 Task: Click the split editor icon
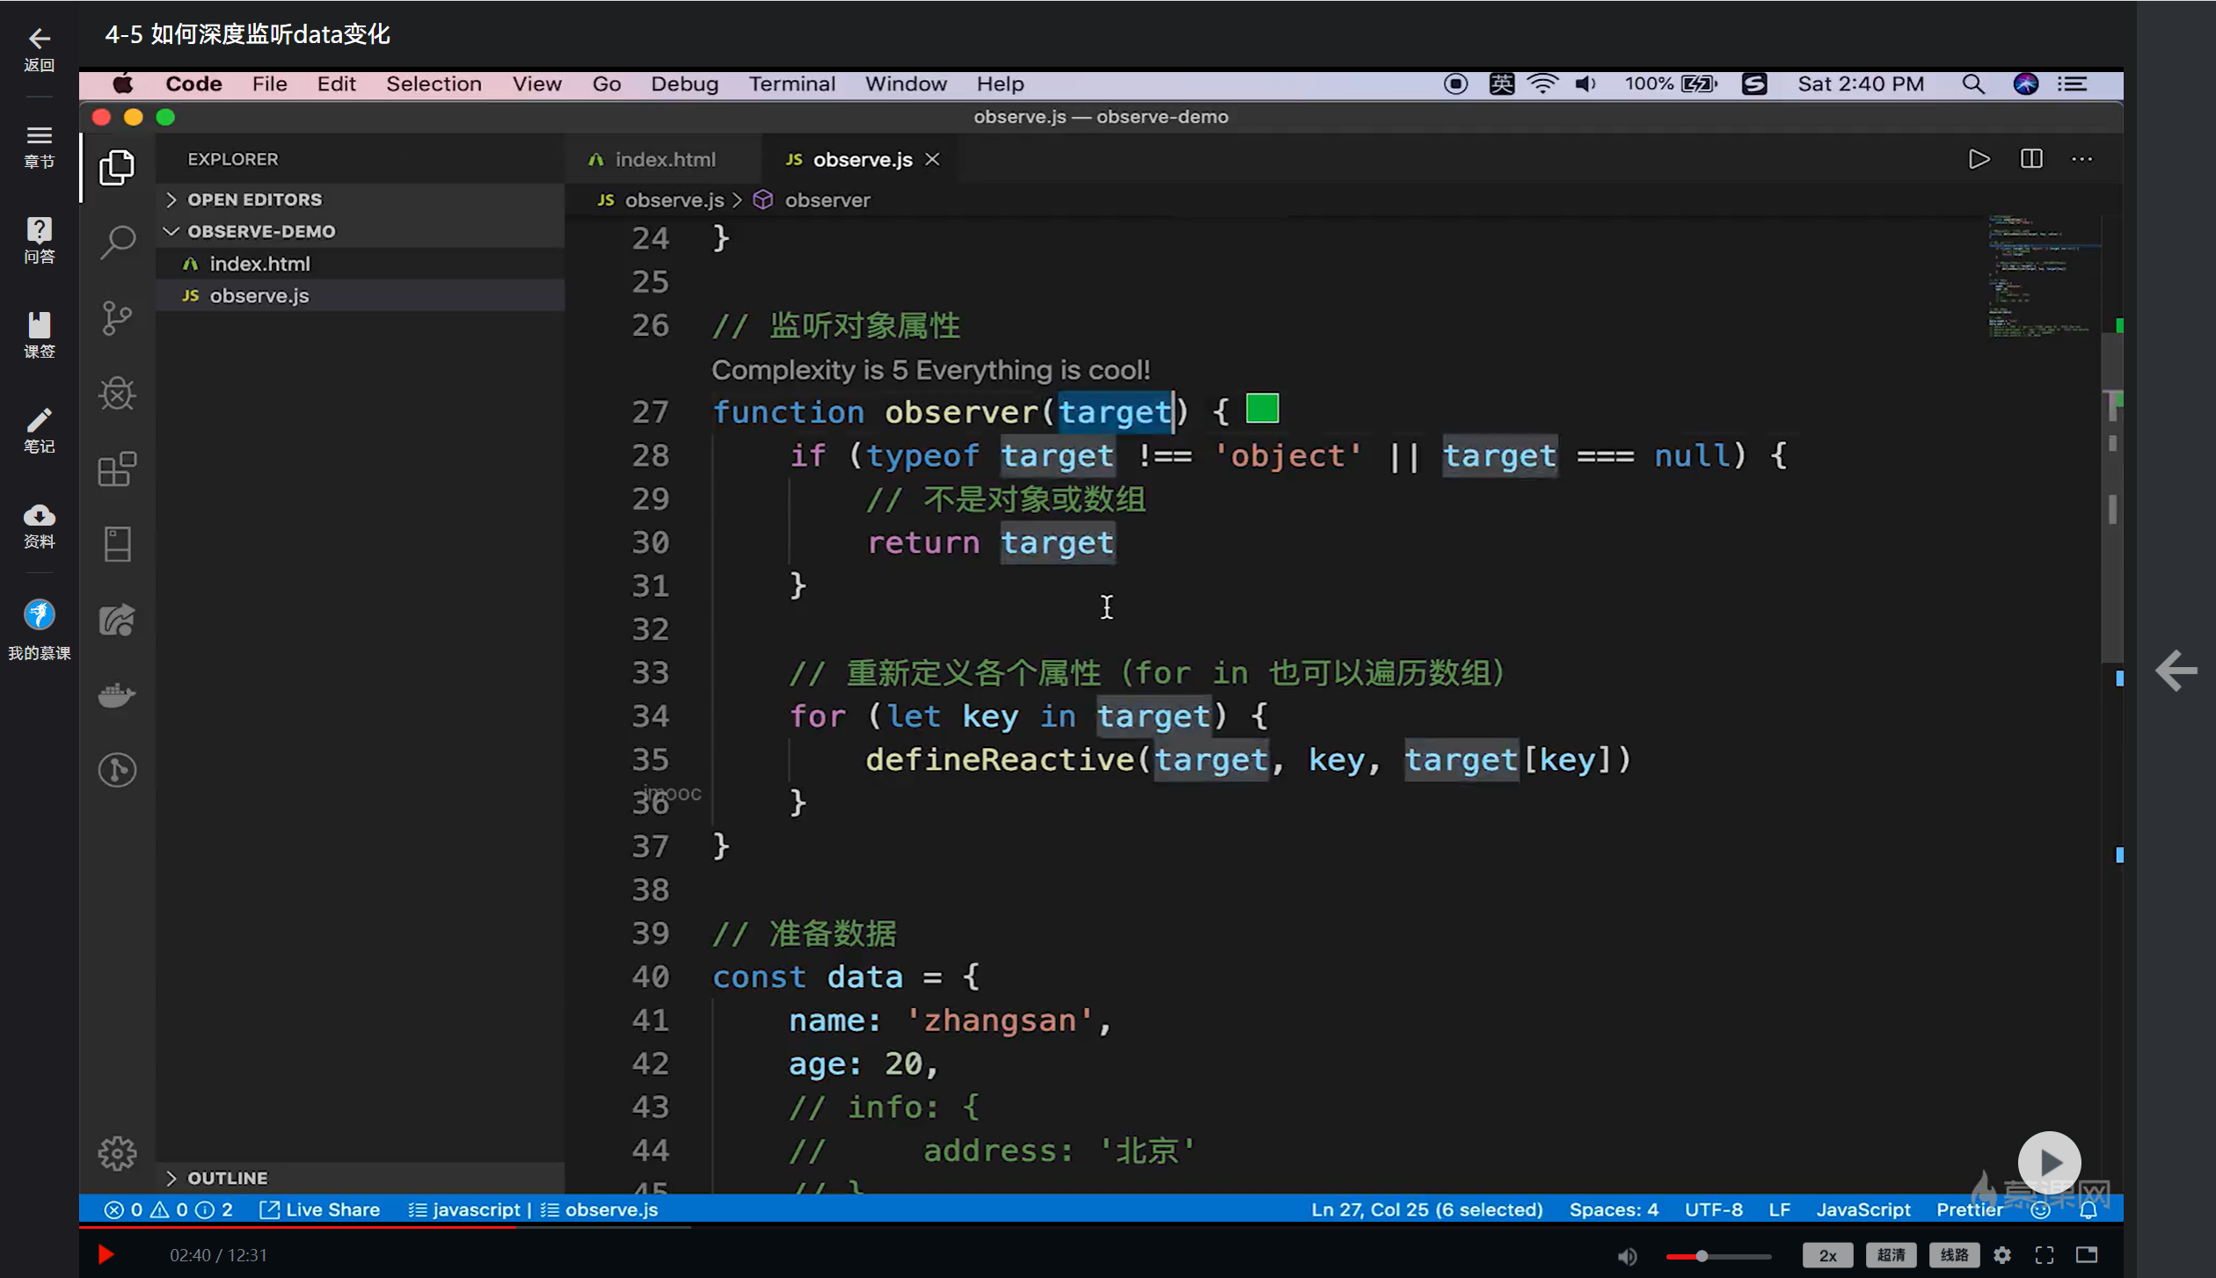[x=2031, y=159]
